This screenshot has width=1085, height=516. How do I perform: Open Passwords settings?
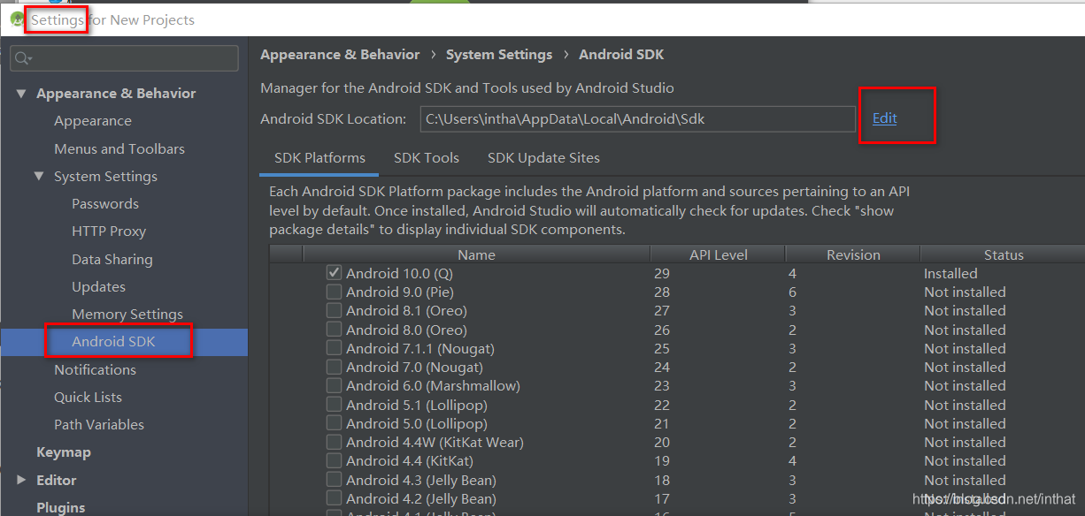pos(105,204)
